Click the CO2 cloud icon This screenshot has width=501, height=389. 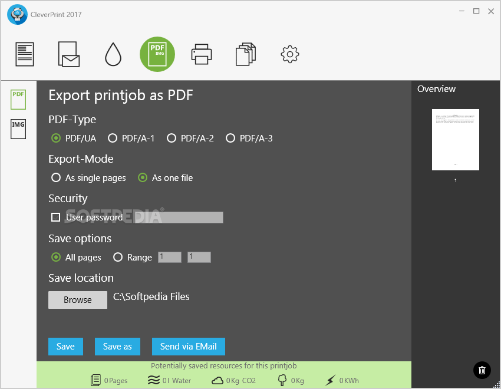click(x=217, y=381)
